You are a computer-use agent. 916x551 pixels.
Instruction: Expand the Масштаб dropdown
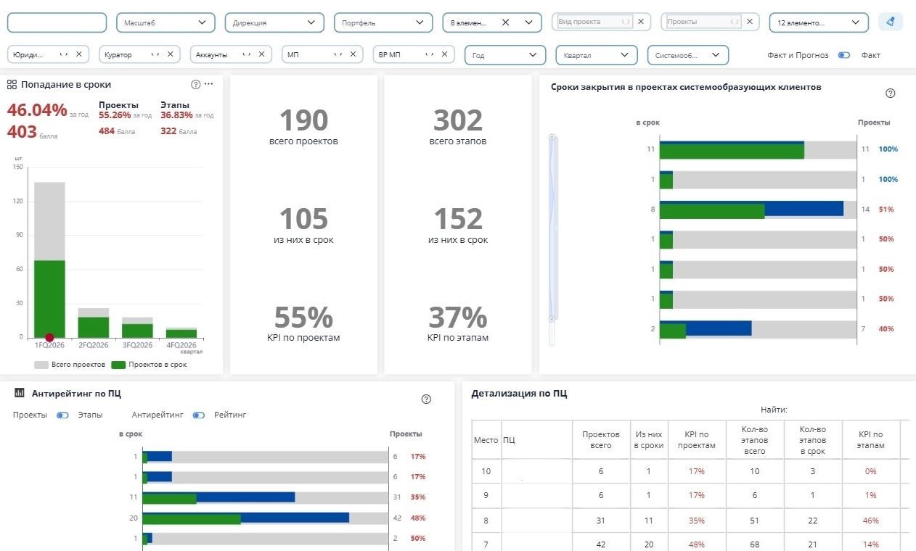tap(165, 22)
